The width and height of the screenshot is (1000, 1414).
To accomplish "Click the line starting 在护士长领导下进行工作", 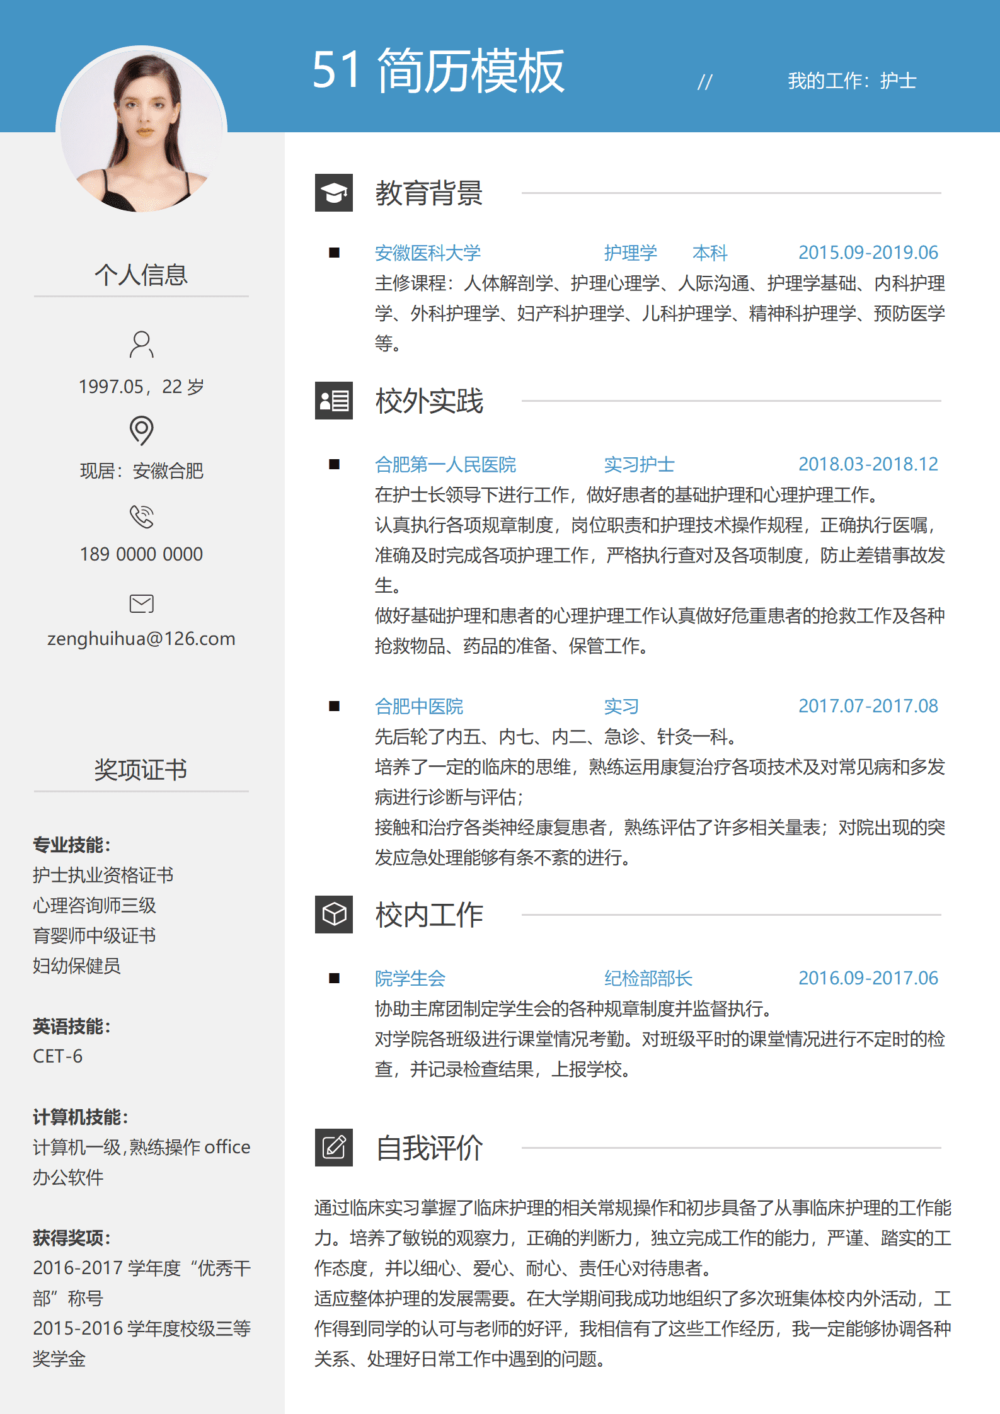I will tap(627, 494).
